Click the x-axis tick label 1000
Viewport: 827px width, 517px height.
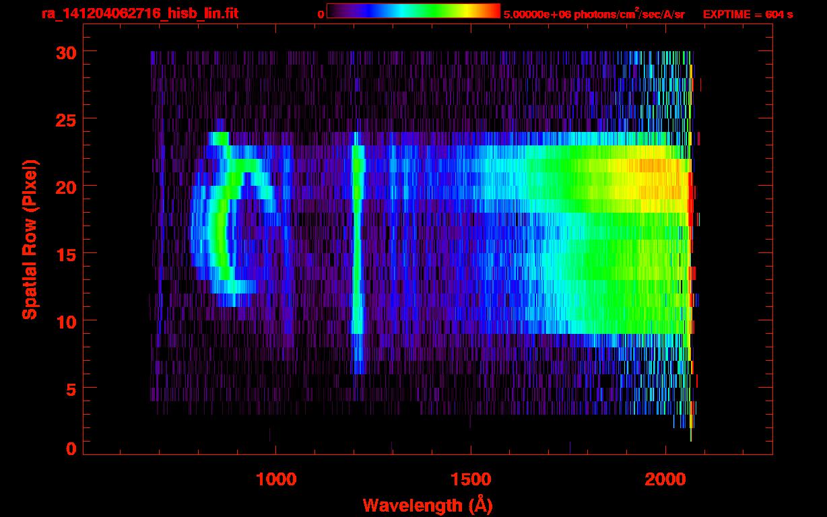pyautogui.click(x=276, y=479)
